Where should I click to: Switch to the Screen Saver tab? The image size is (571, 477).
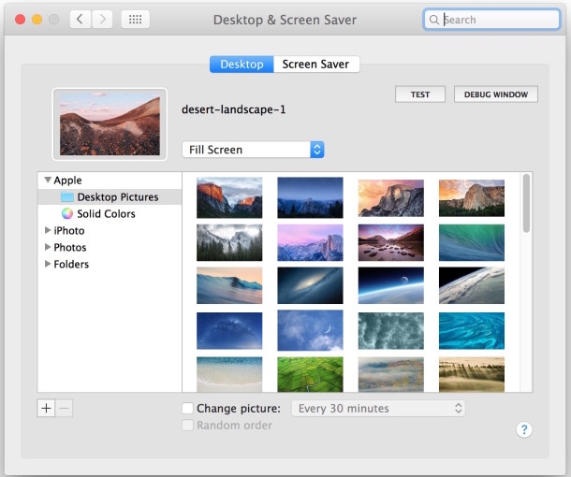coord(316,64)
